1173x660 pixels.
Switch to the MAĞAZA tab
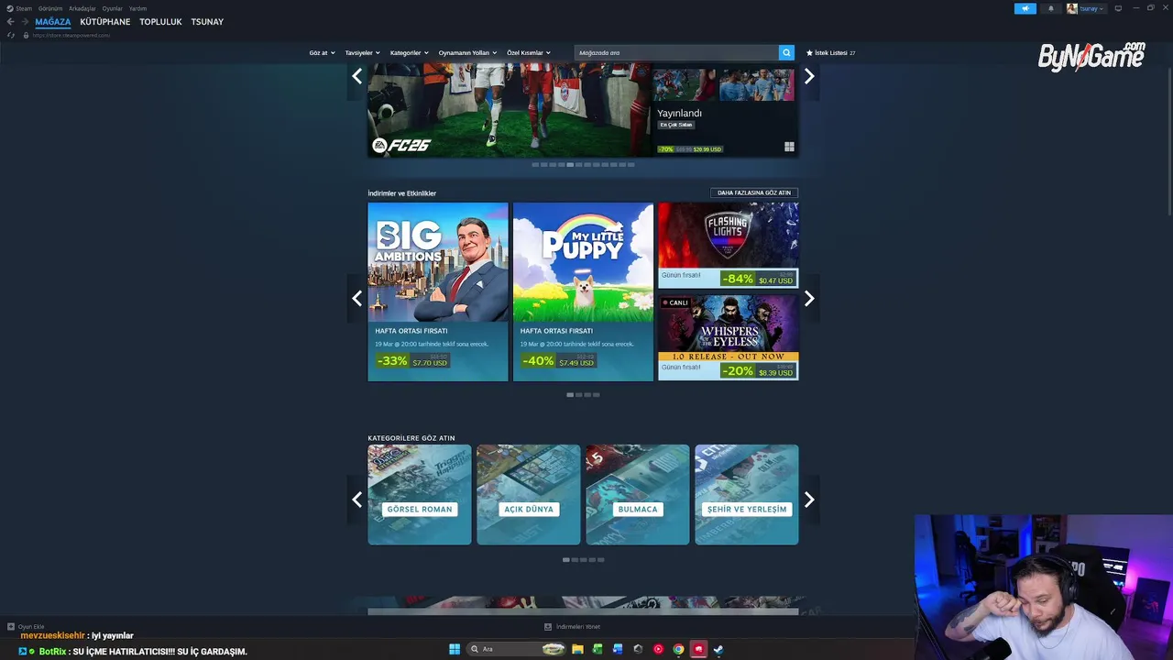[52, 22]
